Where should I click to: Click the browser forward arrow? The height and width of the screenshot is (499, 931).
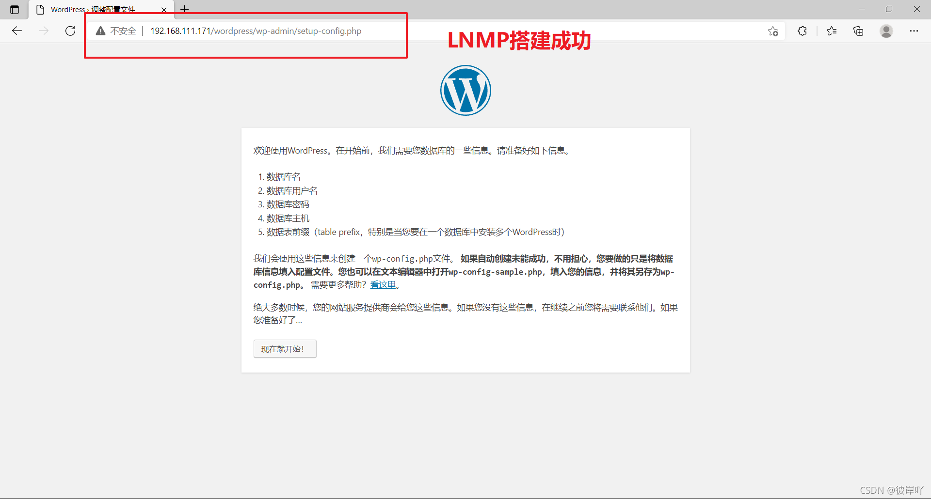[x=44, y=31]
